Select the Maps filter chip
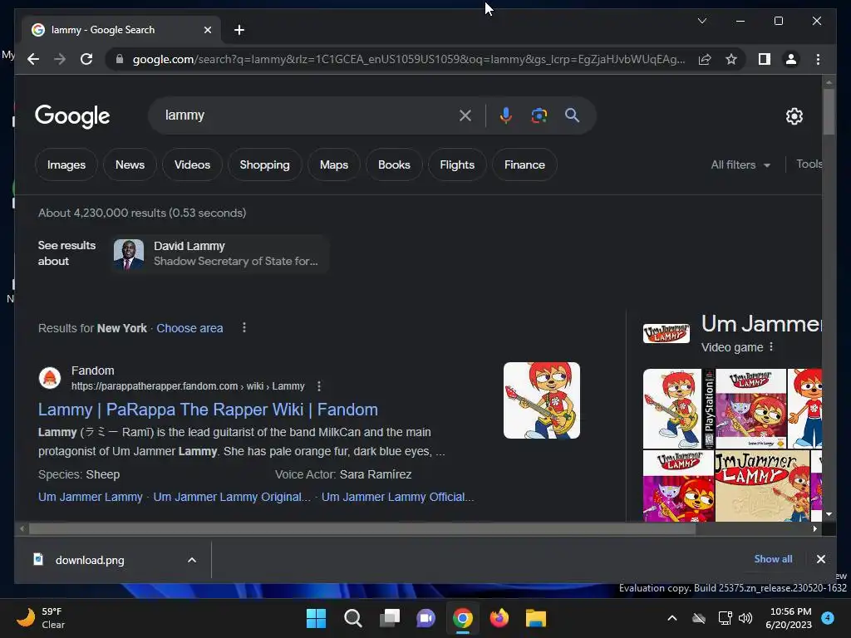Screen dimensions: 851x638 [334, 164]
